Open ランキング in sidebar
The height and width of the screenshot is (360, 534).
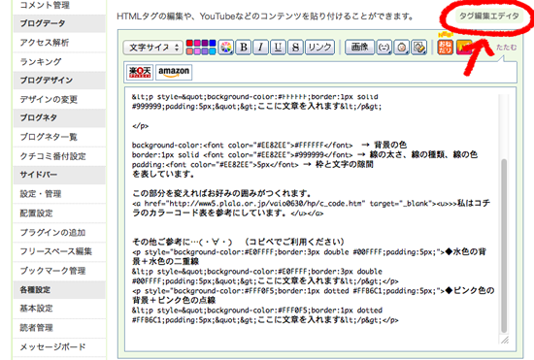59,61
